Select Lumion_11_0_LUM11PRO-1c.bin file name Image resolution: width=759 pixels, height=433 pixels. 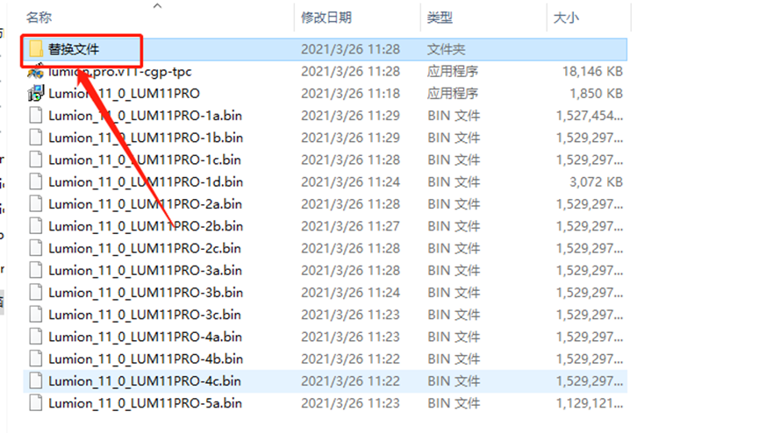coord(145,160)
